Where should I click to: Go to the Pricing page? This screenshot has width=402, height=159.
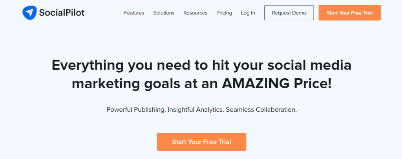click(x=224, y=13)
